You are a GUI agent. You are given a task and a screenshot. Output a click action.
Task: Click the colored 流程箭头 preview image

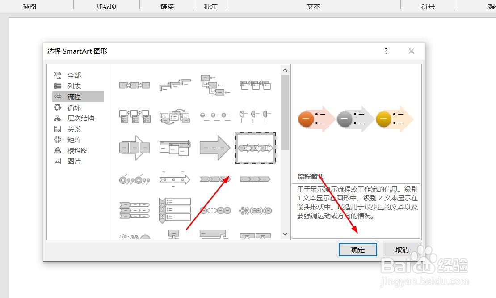356,119
